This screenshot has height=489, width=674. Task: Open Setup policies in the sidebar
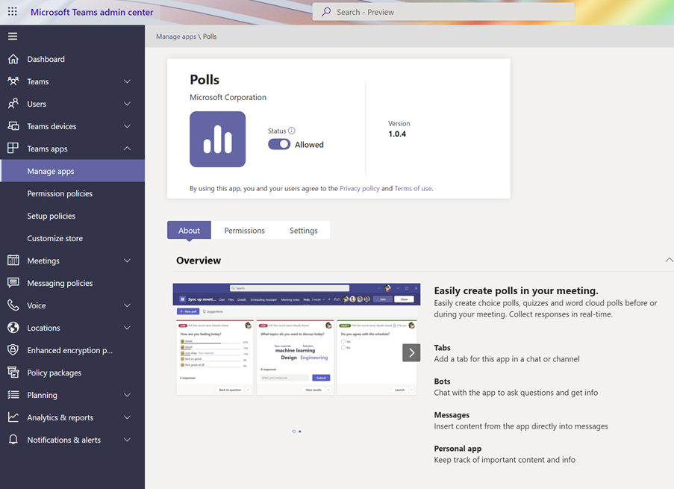click(72, 216)
